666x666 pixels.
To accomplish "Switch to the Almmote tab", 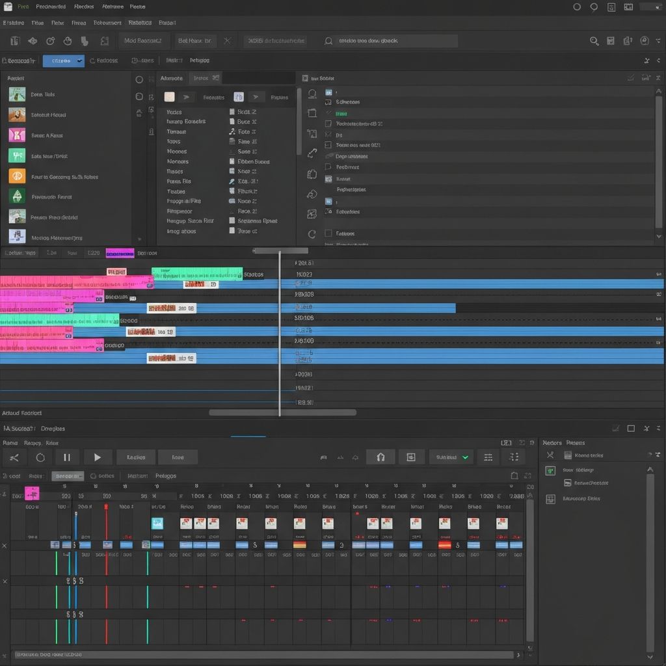I will point(172,78).
